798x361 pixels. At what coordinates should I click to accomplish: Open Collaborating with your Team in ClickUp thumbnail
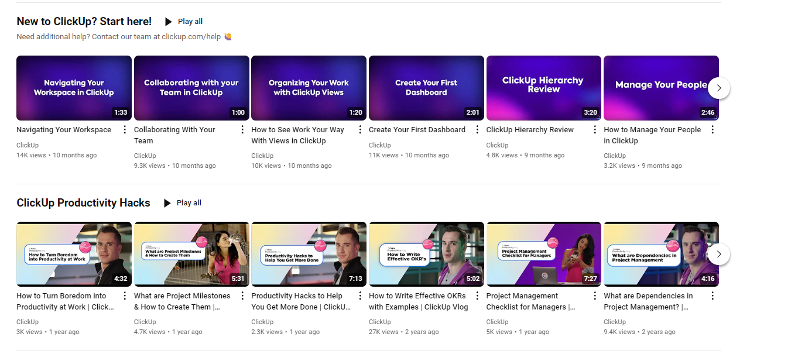pyautogui.click(x=191, y=88)
